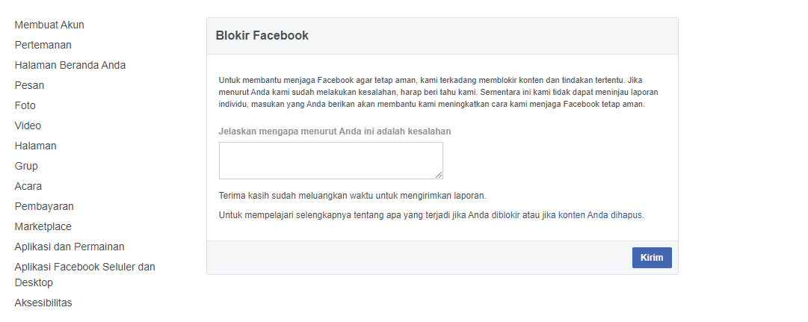Follow the 'diblokir' link
This screenshot has height=322, width=808.
click(505, 215)
